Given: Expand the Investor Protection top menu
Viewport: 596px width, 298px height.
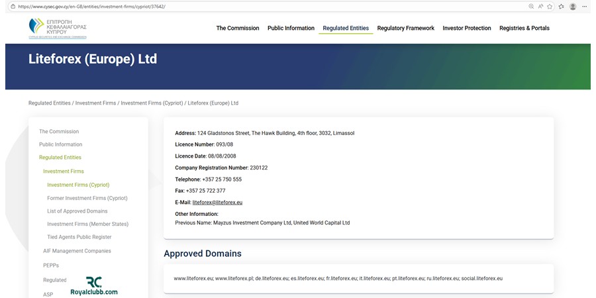Looking at the screenshot, I should pyautogui.click(x=467, y=28).
